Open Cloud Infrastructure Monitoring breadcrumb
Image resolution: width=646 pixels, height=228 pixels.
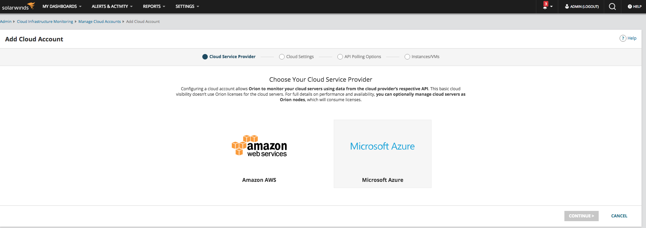click(x=45, y=22)
